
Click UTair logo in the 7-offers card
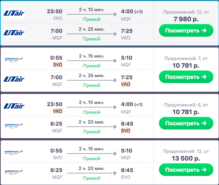pos(14,79)
